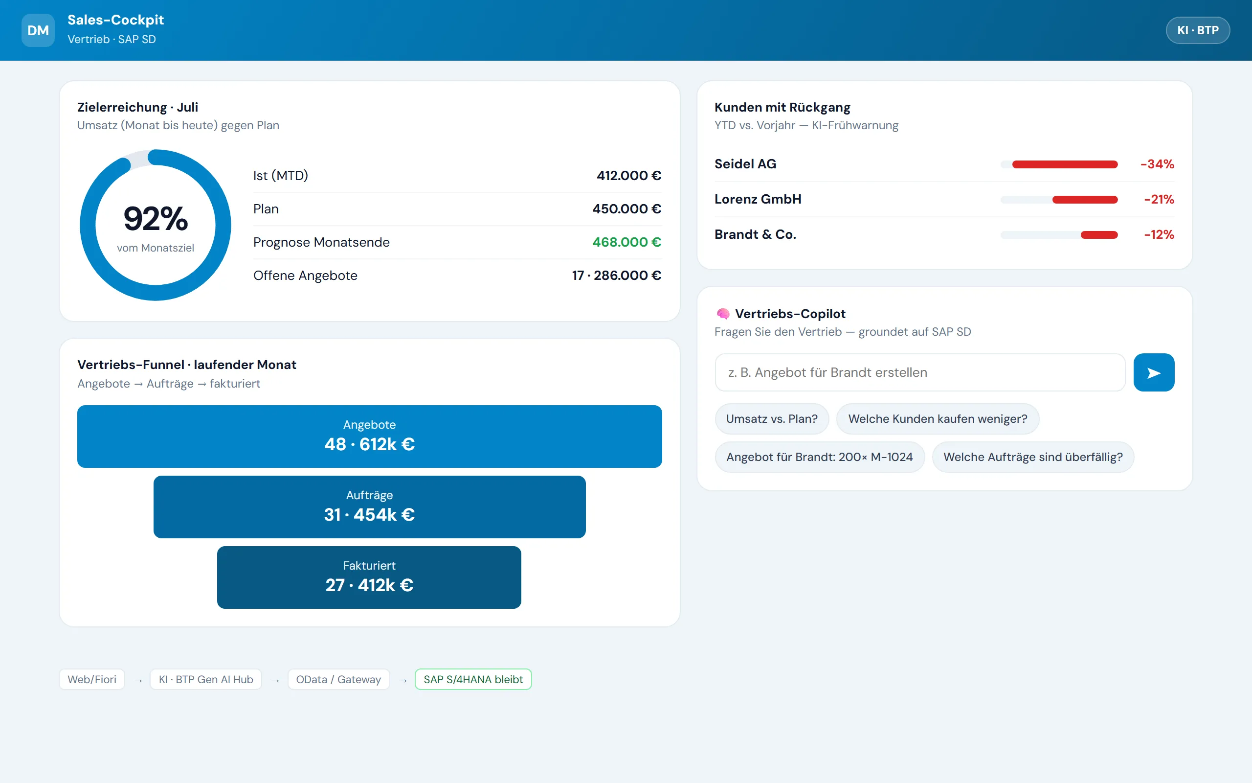Click the 'Kunden mit Rückgang' card heading
Image resolution: width=1252 pixels, height=783 pixels.
[x=782, y=107]
